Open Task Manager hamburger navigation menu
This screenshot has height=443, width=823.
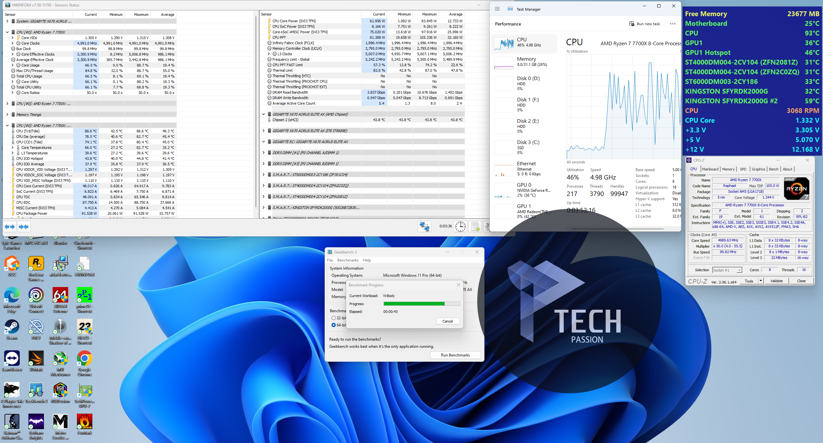pyautogui.click(x=497, y=9)
